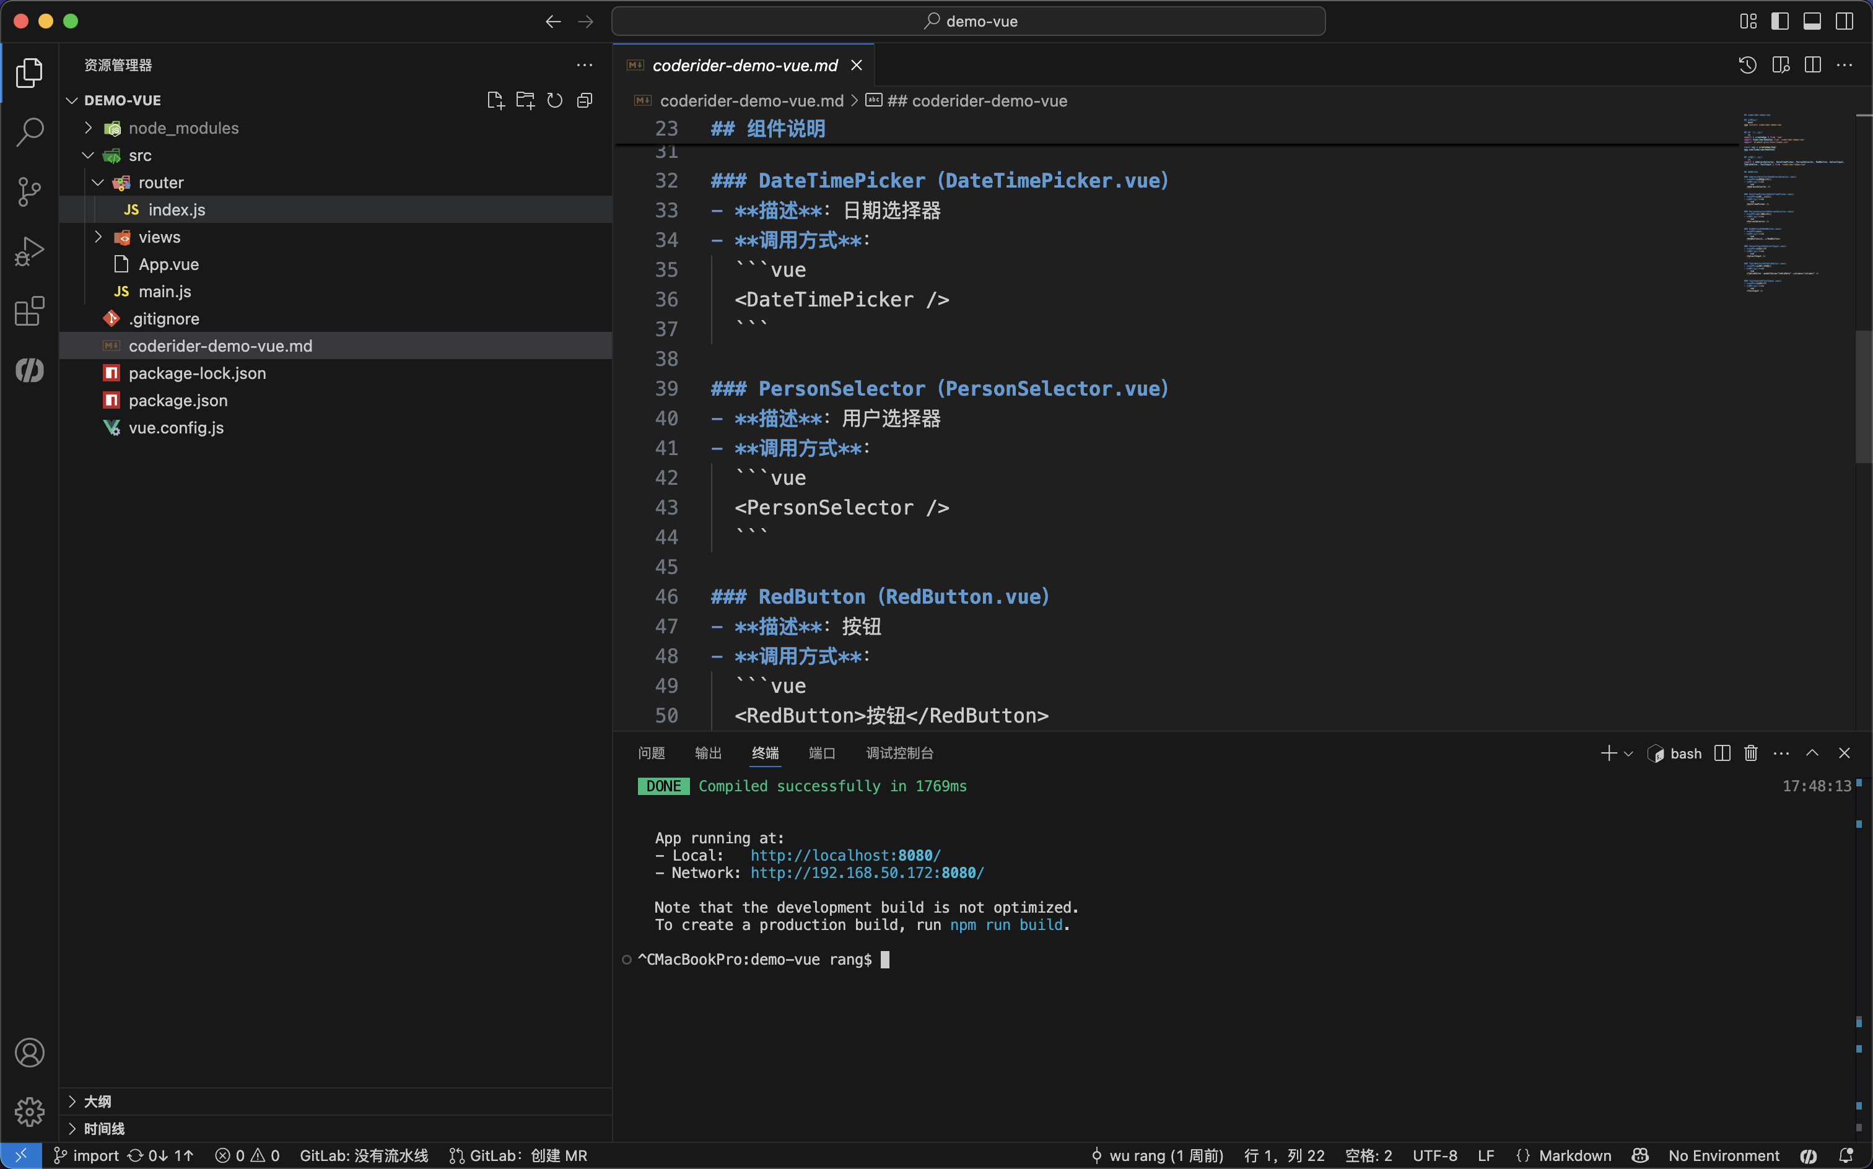This screenshot has width=1873, height=1169.
Task: Collapse all folders in explorer
Action: (x=585, y=100)
